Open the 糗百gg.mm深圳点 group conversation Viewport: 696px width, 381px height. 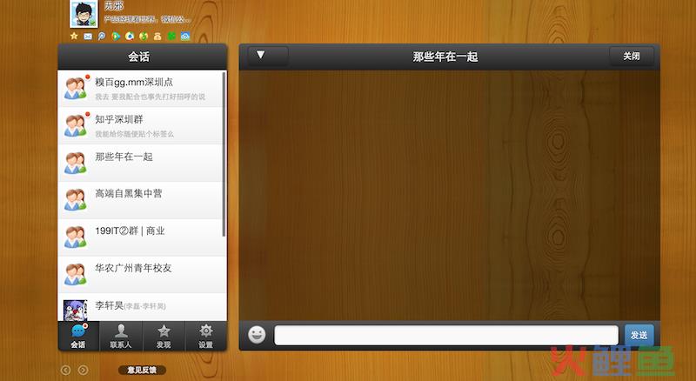(x=140, y=89)
